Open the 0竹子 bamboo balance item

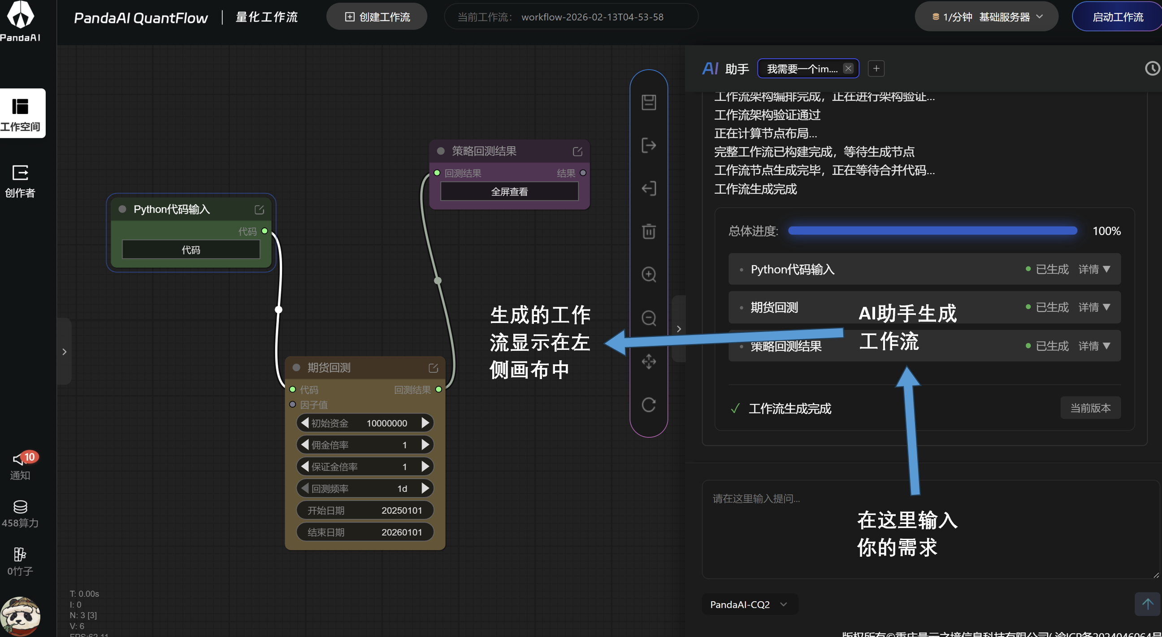click(20, 562)
